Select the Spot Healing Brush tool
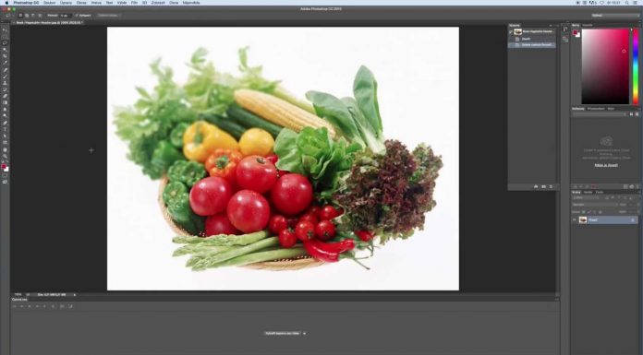Screen dimensions: 643x355 pyautogui.click(x=5, y=69)
